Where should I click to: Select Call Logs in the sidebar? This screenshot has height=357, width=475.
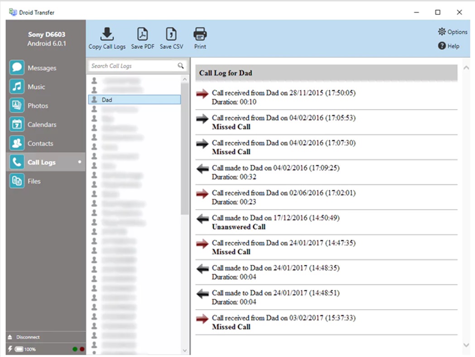point(45,162)
